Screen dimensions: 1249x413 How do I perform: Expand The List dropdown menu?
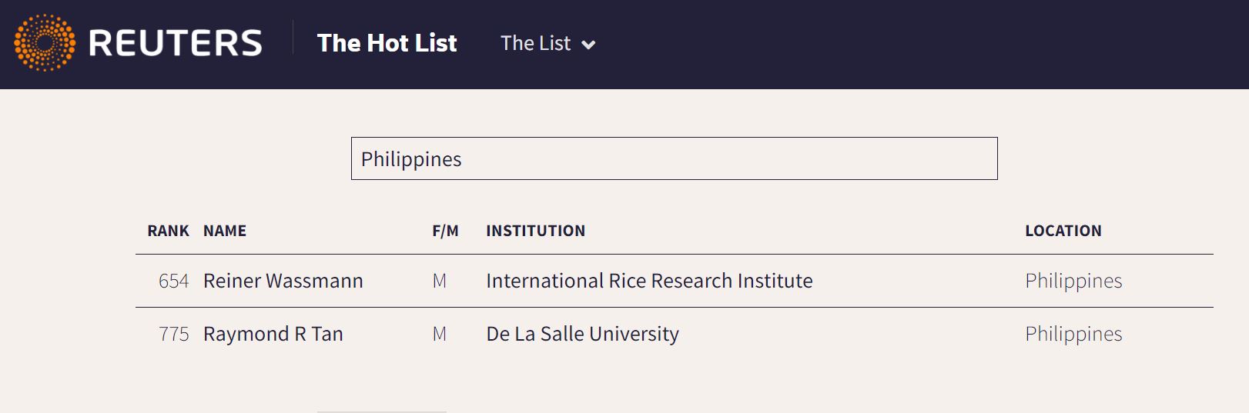pyautogui.click(x=547, y=43)
